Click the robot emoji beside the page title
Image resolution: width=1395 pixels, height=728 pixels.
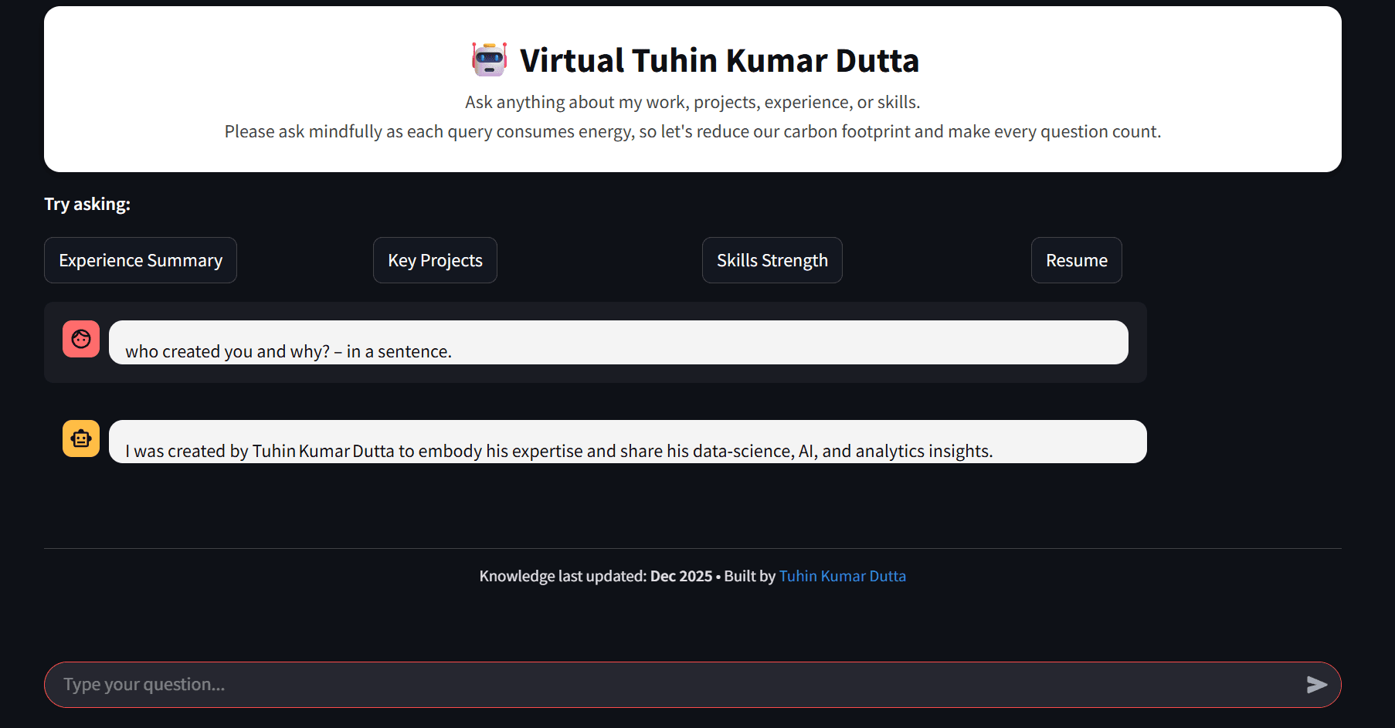(489, 59)
